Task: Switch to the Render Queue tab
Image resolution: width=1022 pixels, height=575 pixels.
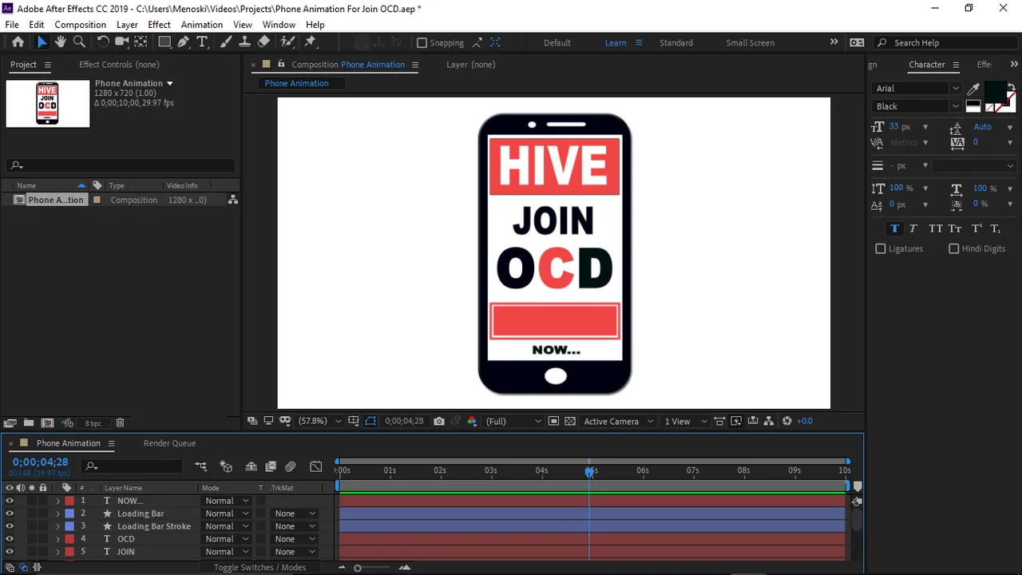Action: pos(169,443)
